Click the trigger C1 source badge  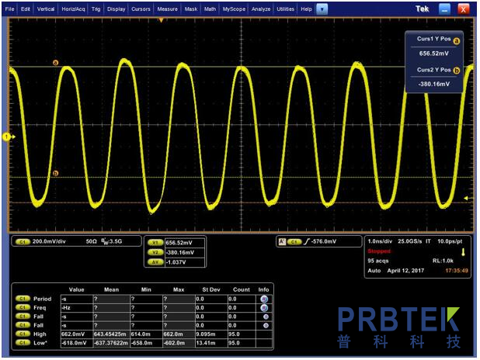(294, 242)
